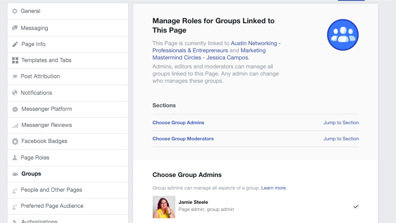The width and height of the screenshot is (396, 223).
Task: Uncheck Jamie Steele group admin checkbox
Action: coord(356,206)
